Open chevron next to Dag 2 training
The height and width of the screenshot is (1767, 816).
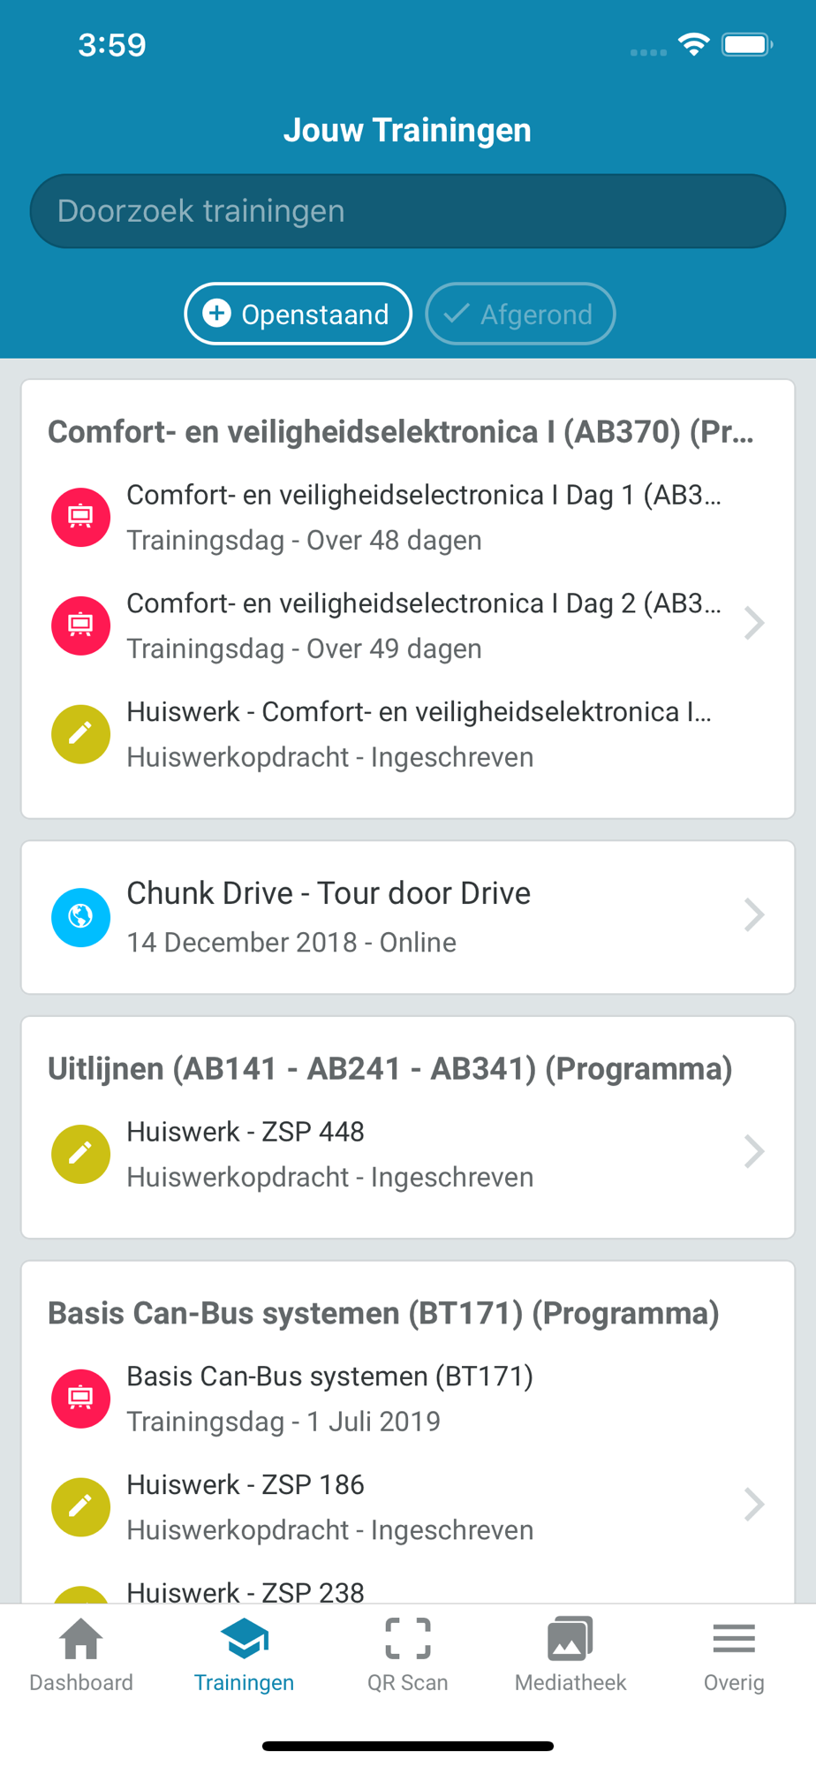click(x=753, y=624)
